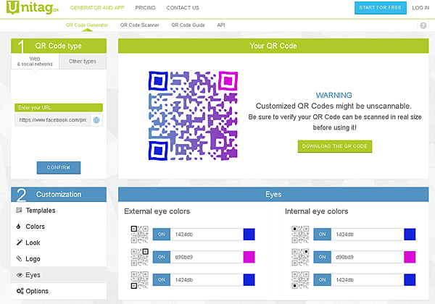This screenshot has width=435, height=304.
Task: Click the Eyes eye icon
Action: pyautogui.click(x=20, y=275)
